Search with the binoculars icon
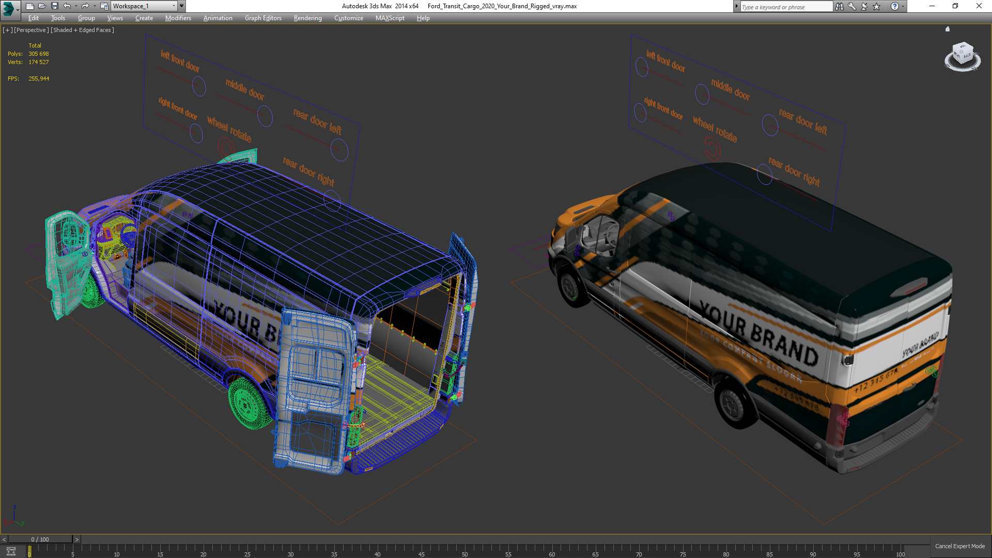Image resolution: width=992 pixels, height=558 pixels. coord(840,6)
